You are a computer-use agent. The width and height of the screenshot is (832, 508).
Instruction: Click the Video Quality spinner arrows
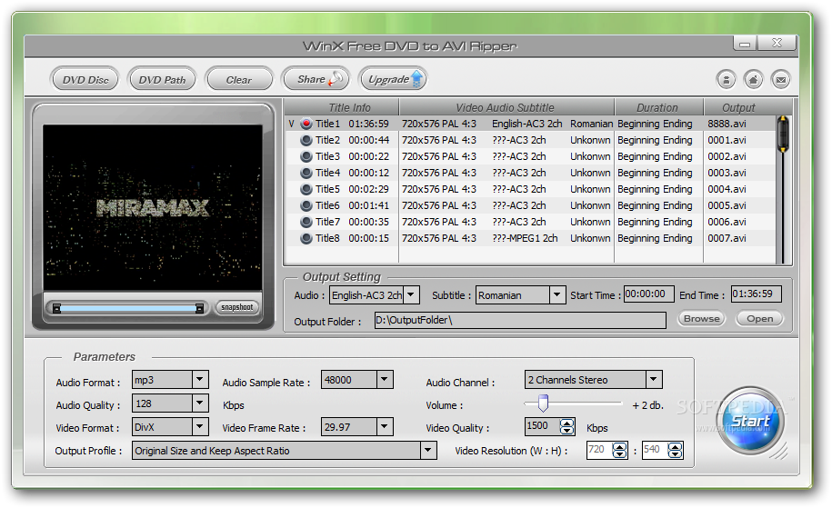coord(567,426)
